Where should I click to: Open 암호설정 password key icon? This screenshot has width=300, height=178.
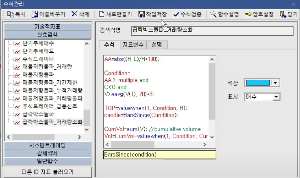point(248,14)
